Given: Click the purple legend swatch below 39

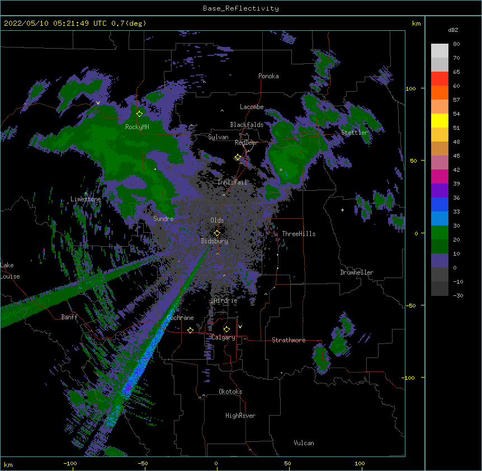Looking at the screenshot, I should pos(440,191).
